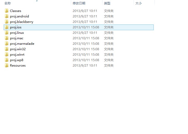Toggle sort arrow above 名称 column
The width and height of the screenshot is (188, 134).
pyautogui.click(x=37, y=1)
